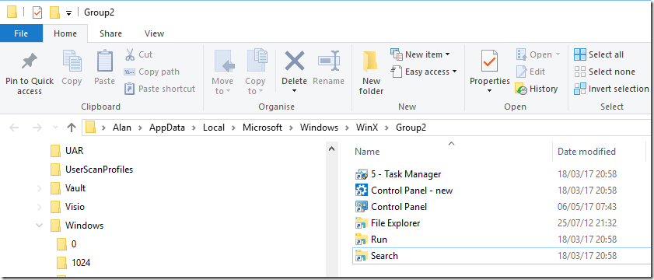654x280 pixels.
Task: Click the Easy access icon
Action: [x=397, y=72]
